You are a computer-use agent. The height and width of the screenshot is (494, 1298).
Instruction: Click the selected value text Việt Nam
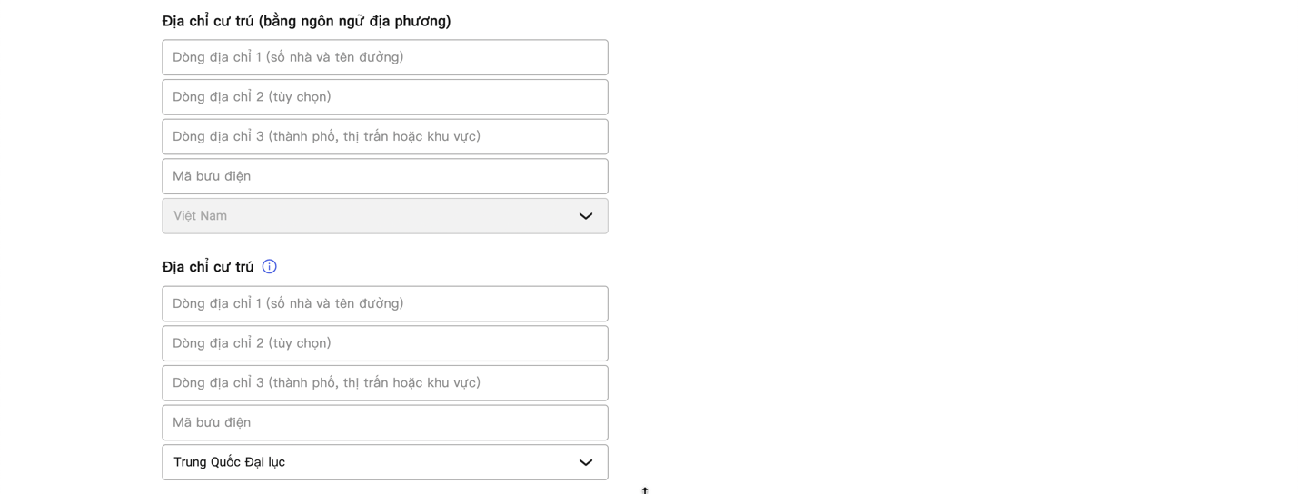200,216
